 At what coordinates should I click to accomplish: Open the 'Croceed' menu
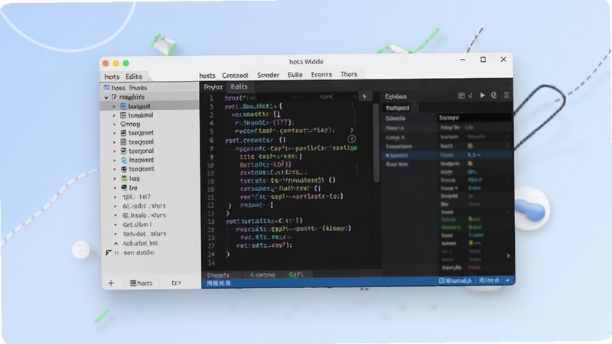point(235,75)
